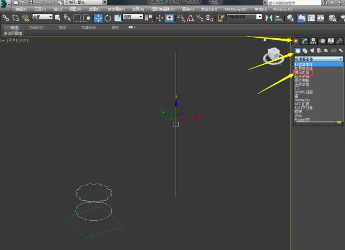Create a new scene with New icon
The height and width of the screenshot is (250, 345).
16,3
